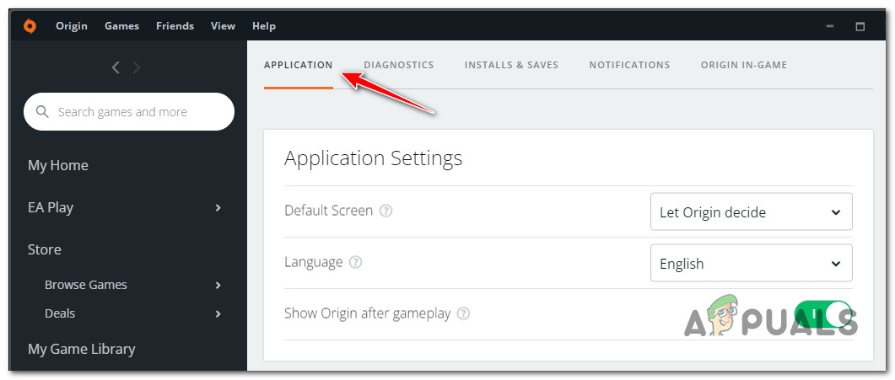895x380 pixels.
Task: Open the Default Screen dropdown
Action: [751, 212]
